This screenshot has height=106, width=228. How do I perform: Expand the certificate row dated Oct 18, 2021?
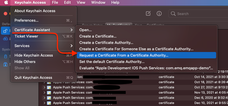[x=45, y=82]
